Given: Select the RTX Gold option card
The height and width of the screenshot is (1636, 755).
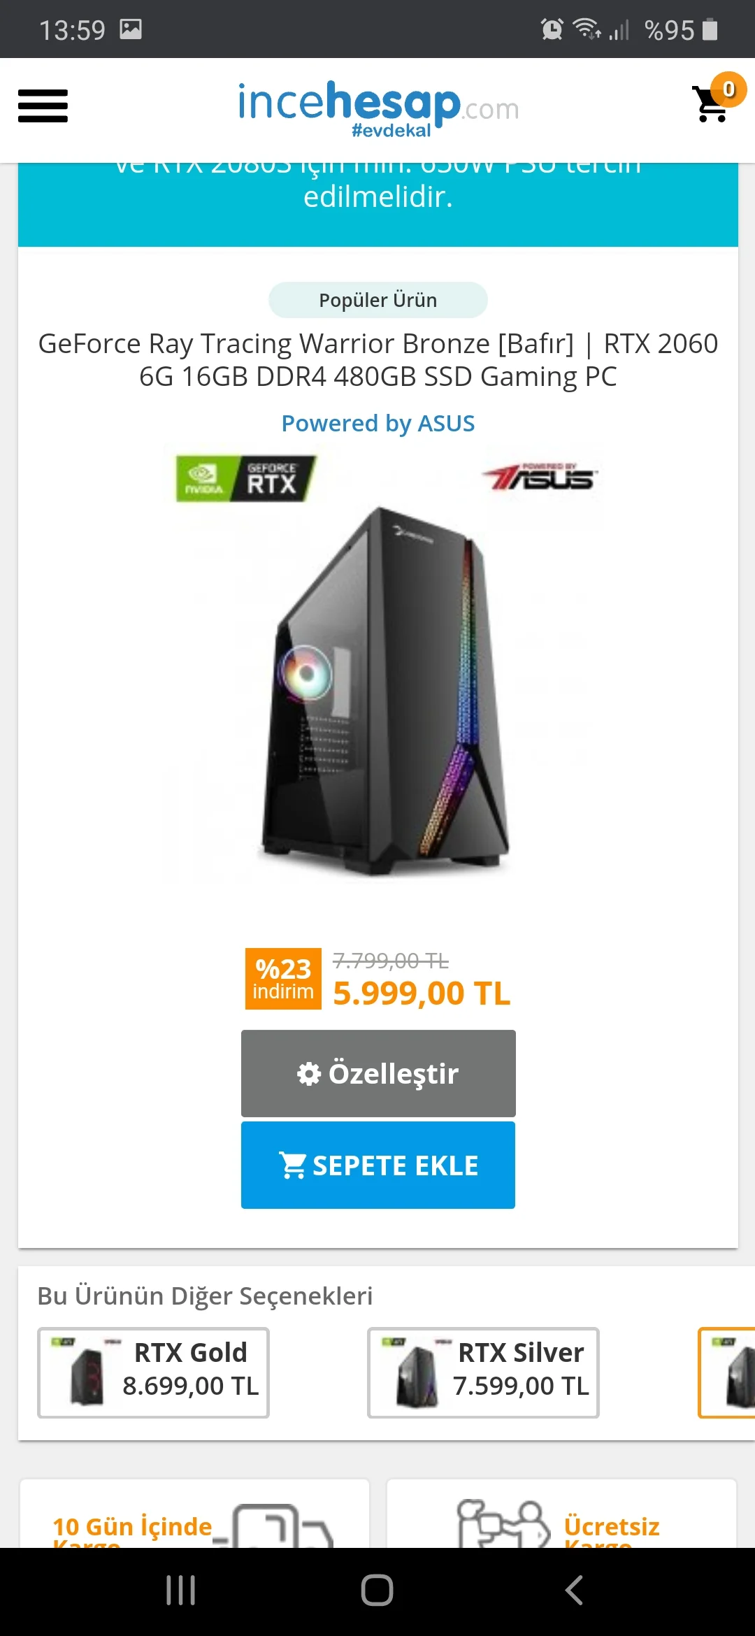Looking at the screenshot, I should tap(153, 1372).
